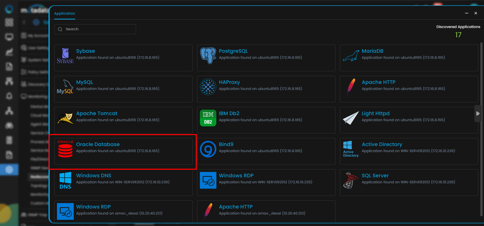This screenshot has height=226, width=484.
Task: Click host text under Oracle Database
Action: [x=118, y=151]
